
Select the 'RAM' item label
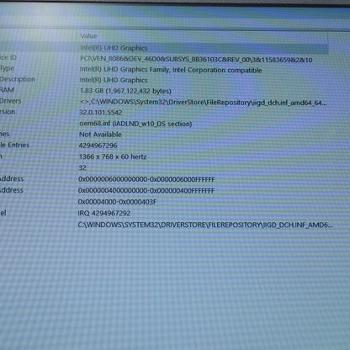click(x=7, y=90)
